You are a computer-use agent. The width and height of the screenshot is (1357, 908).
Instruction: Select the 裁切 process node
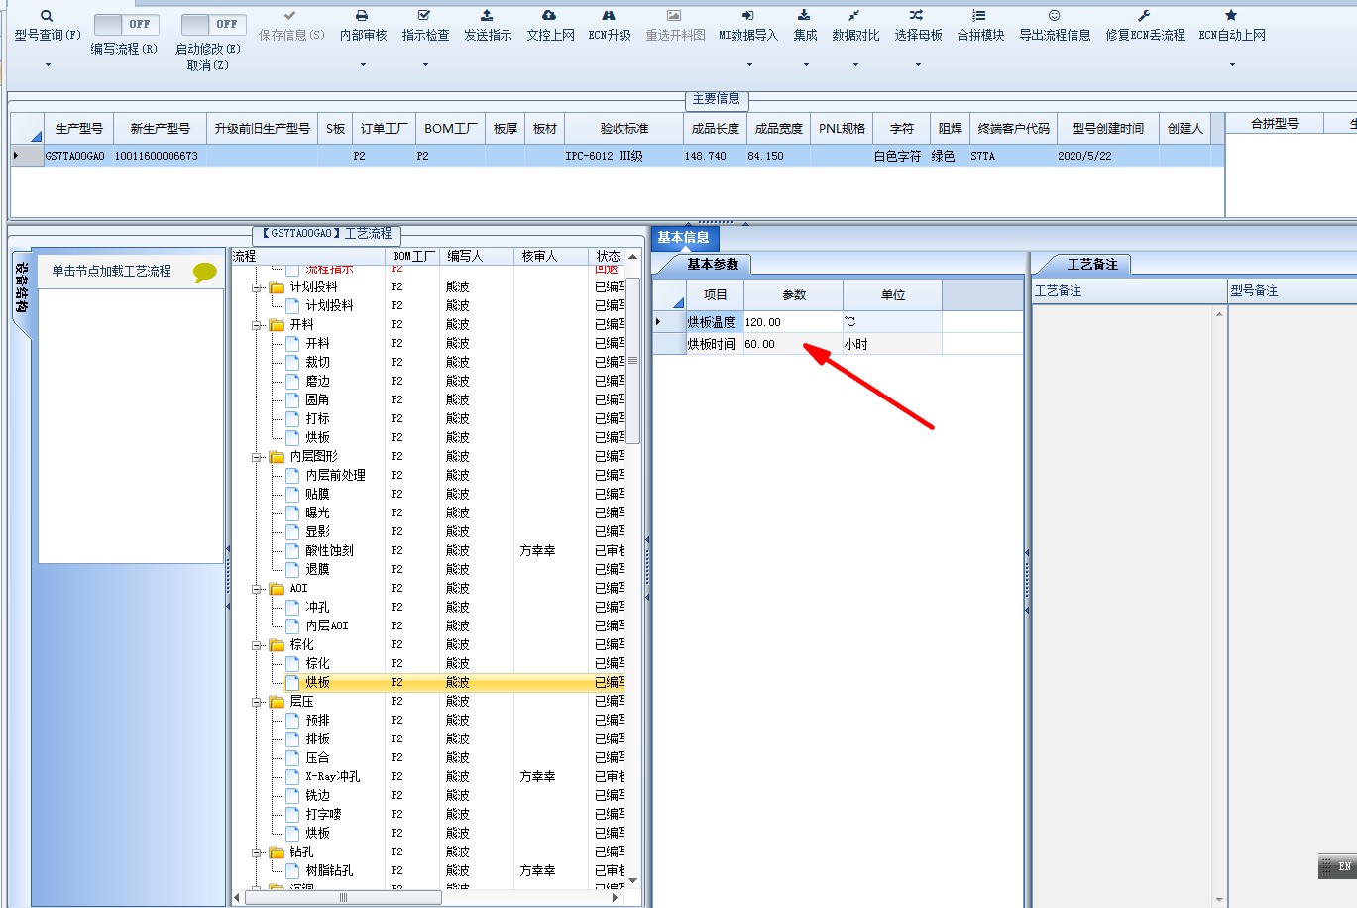coord(317,363)
